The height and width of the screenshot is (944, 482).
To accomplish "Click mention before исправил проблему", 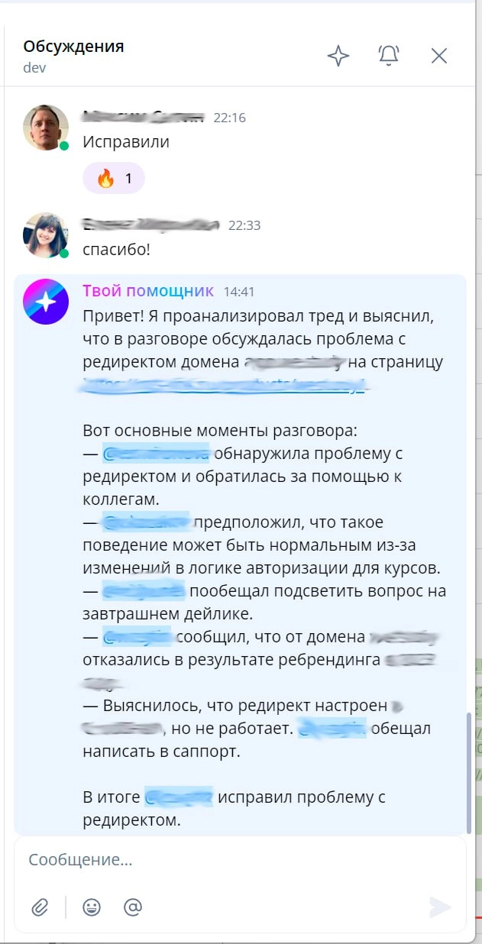I will pyautogui.click(x=178, y=797).
